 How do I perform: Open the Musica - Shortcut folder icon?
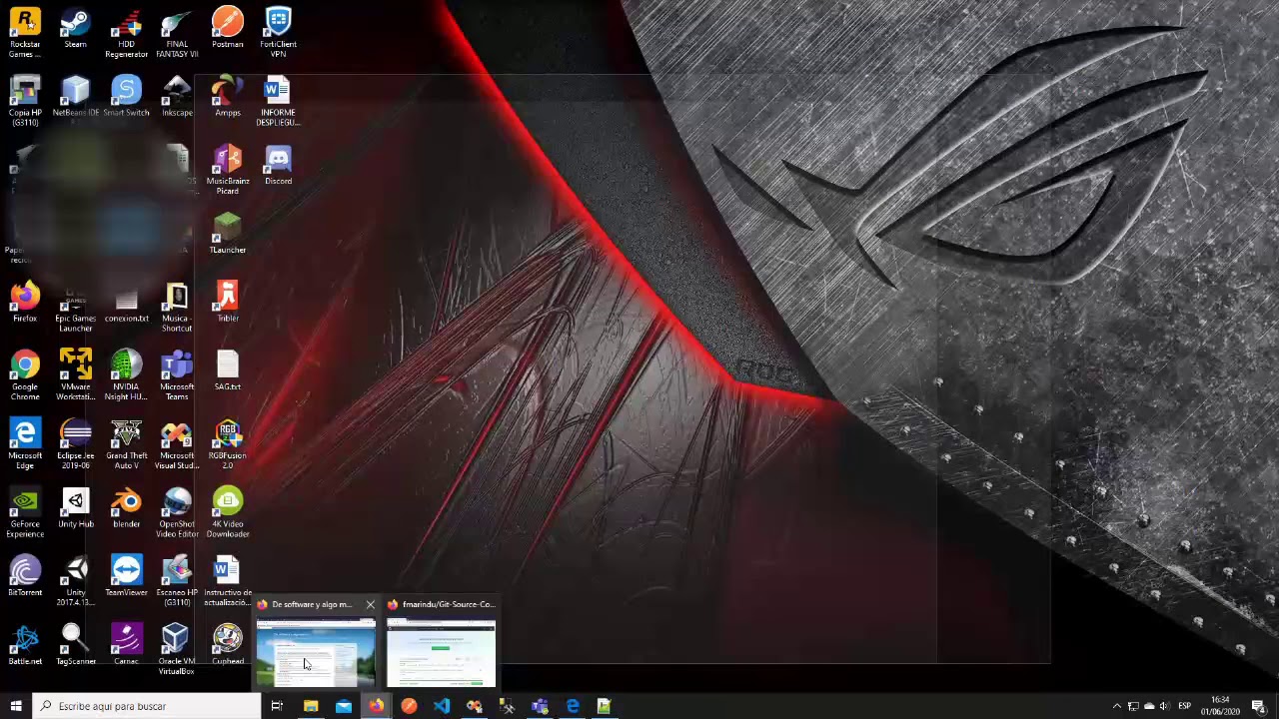177,307
